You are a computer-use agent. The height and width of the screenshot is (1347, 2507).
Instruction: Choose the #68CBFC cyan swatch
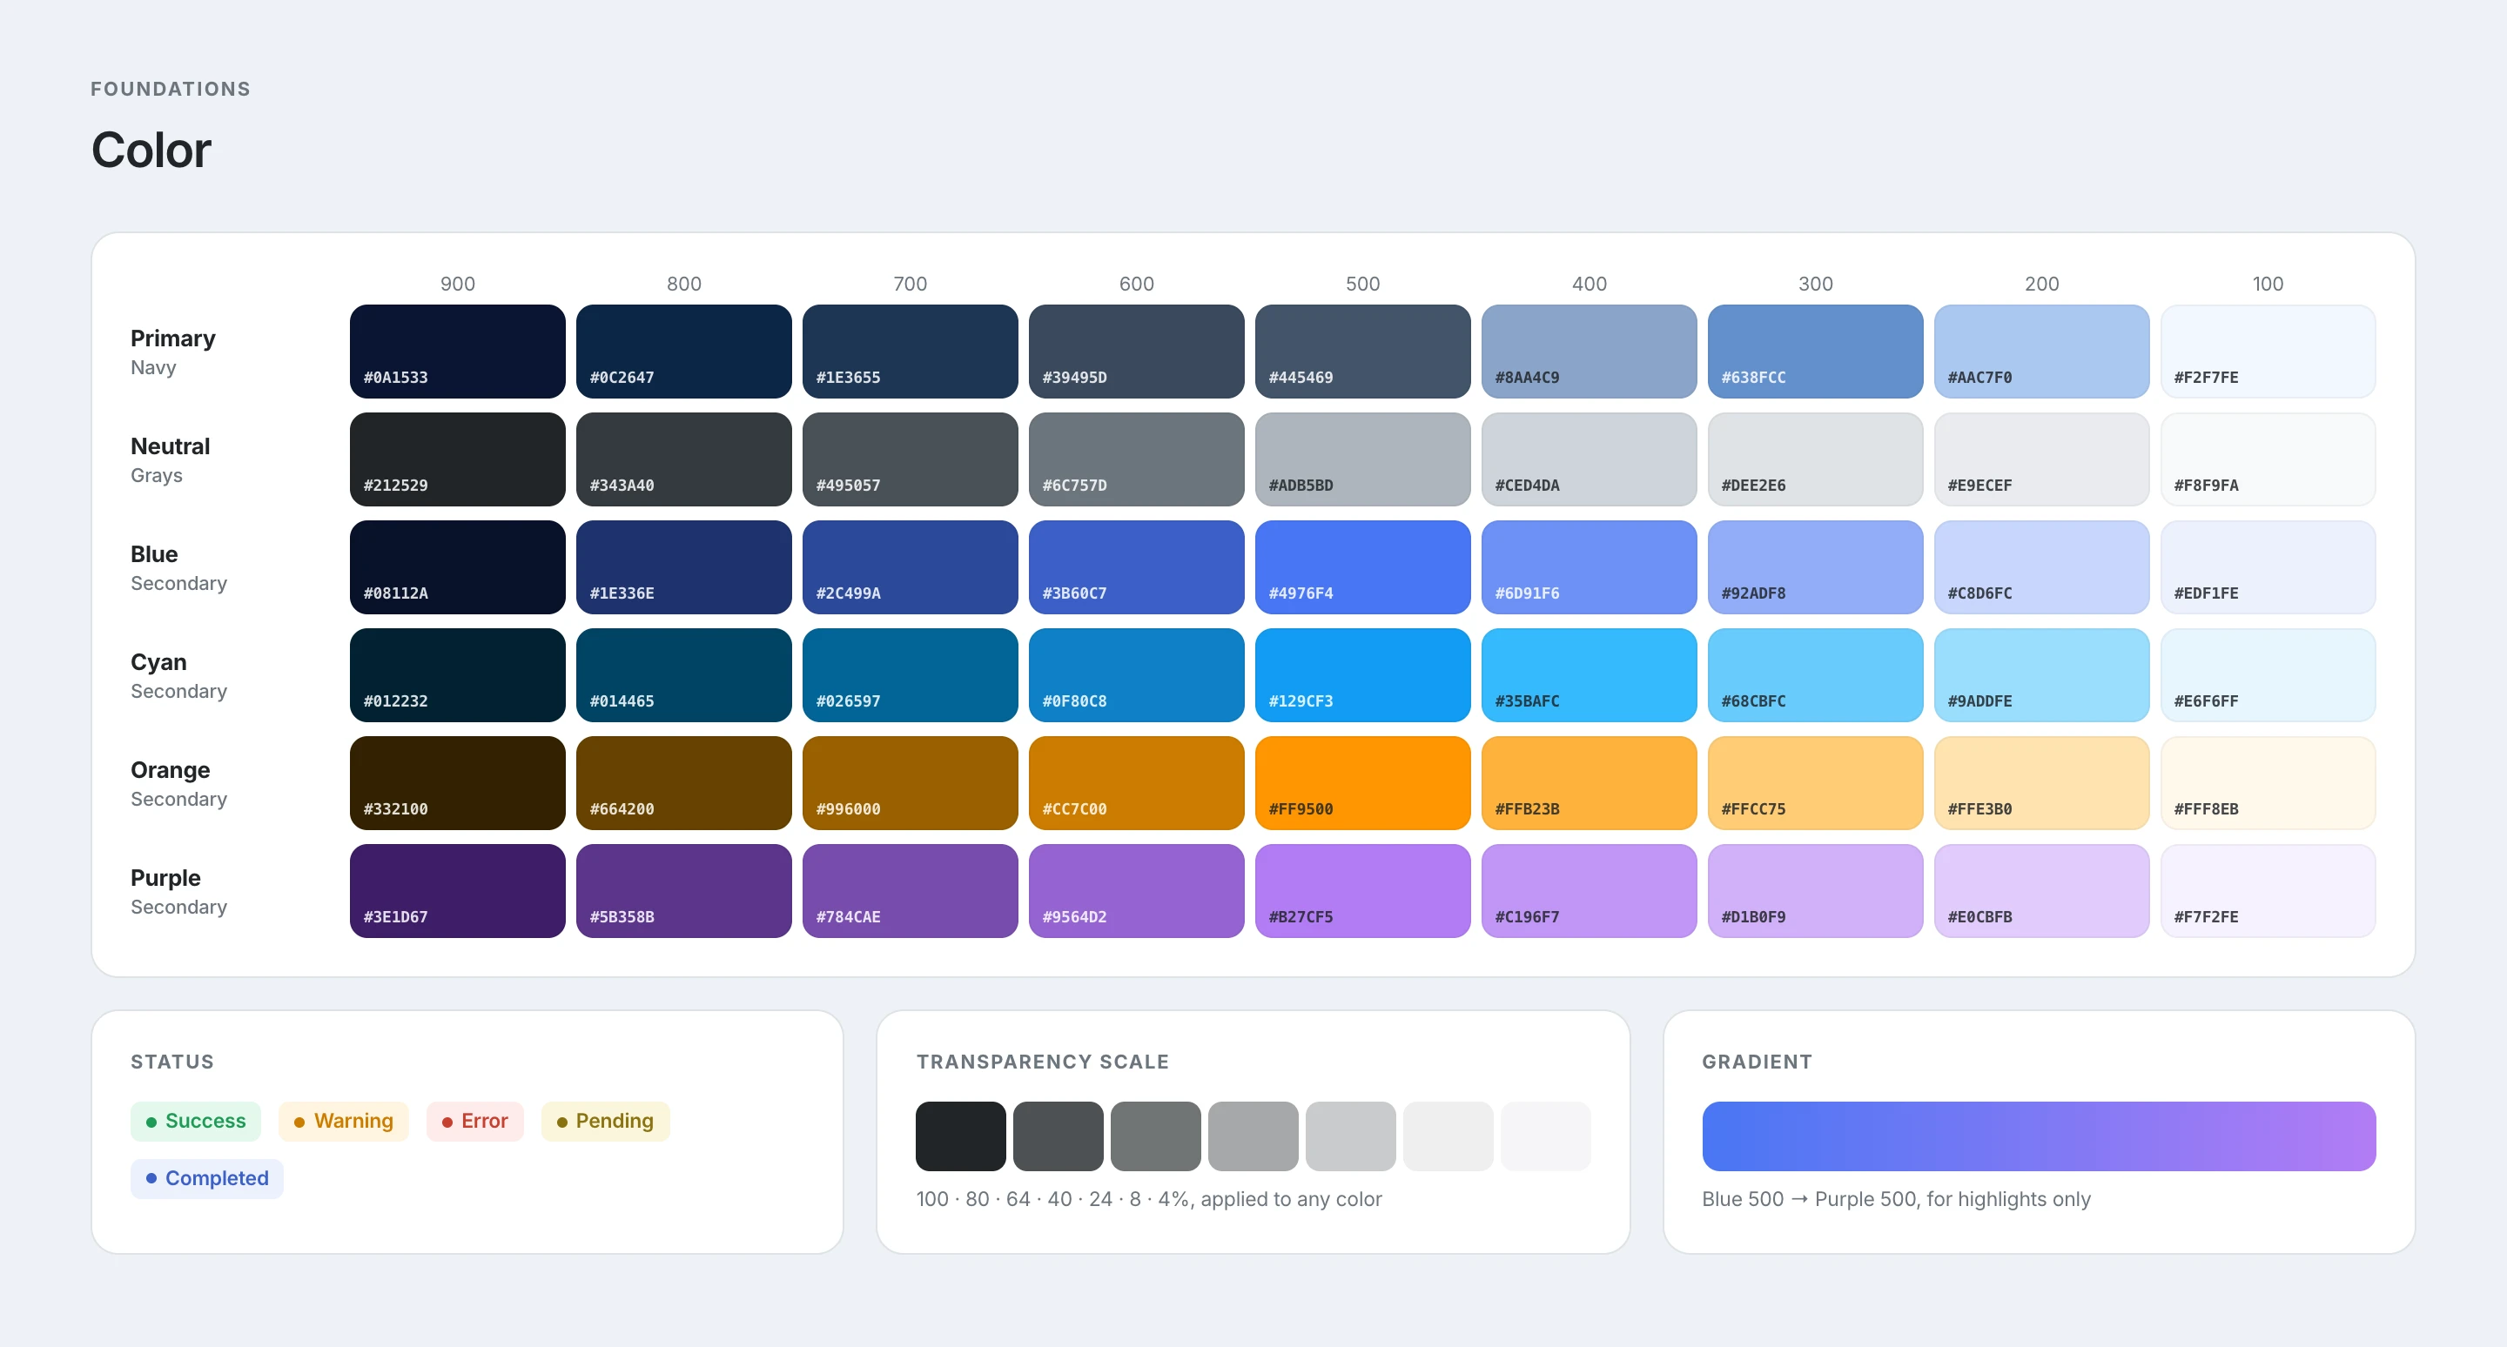[x=1815, y=675]
